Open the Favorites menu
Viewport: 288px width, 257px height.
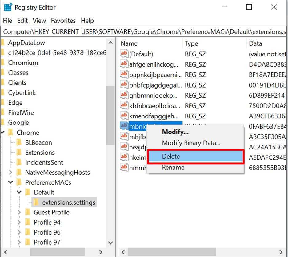point(63,21)
